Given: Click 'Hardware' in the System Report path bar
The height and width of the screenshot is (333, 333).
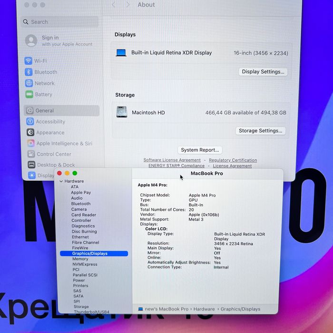Looking at the screenshot, I should pos(204,309).
